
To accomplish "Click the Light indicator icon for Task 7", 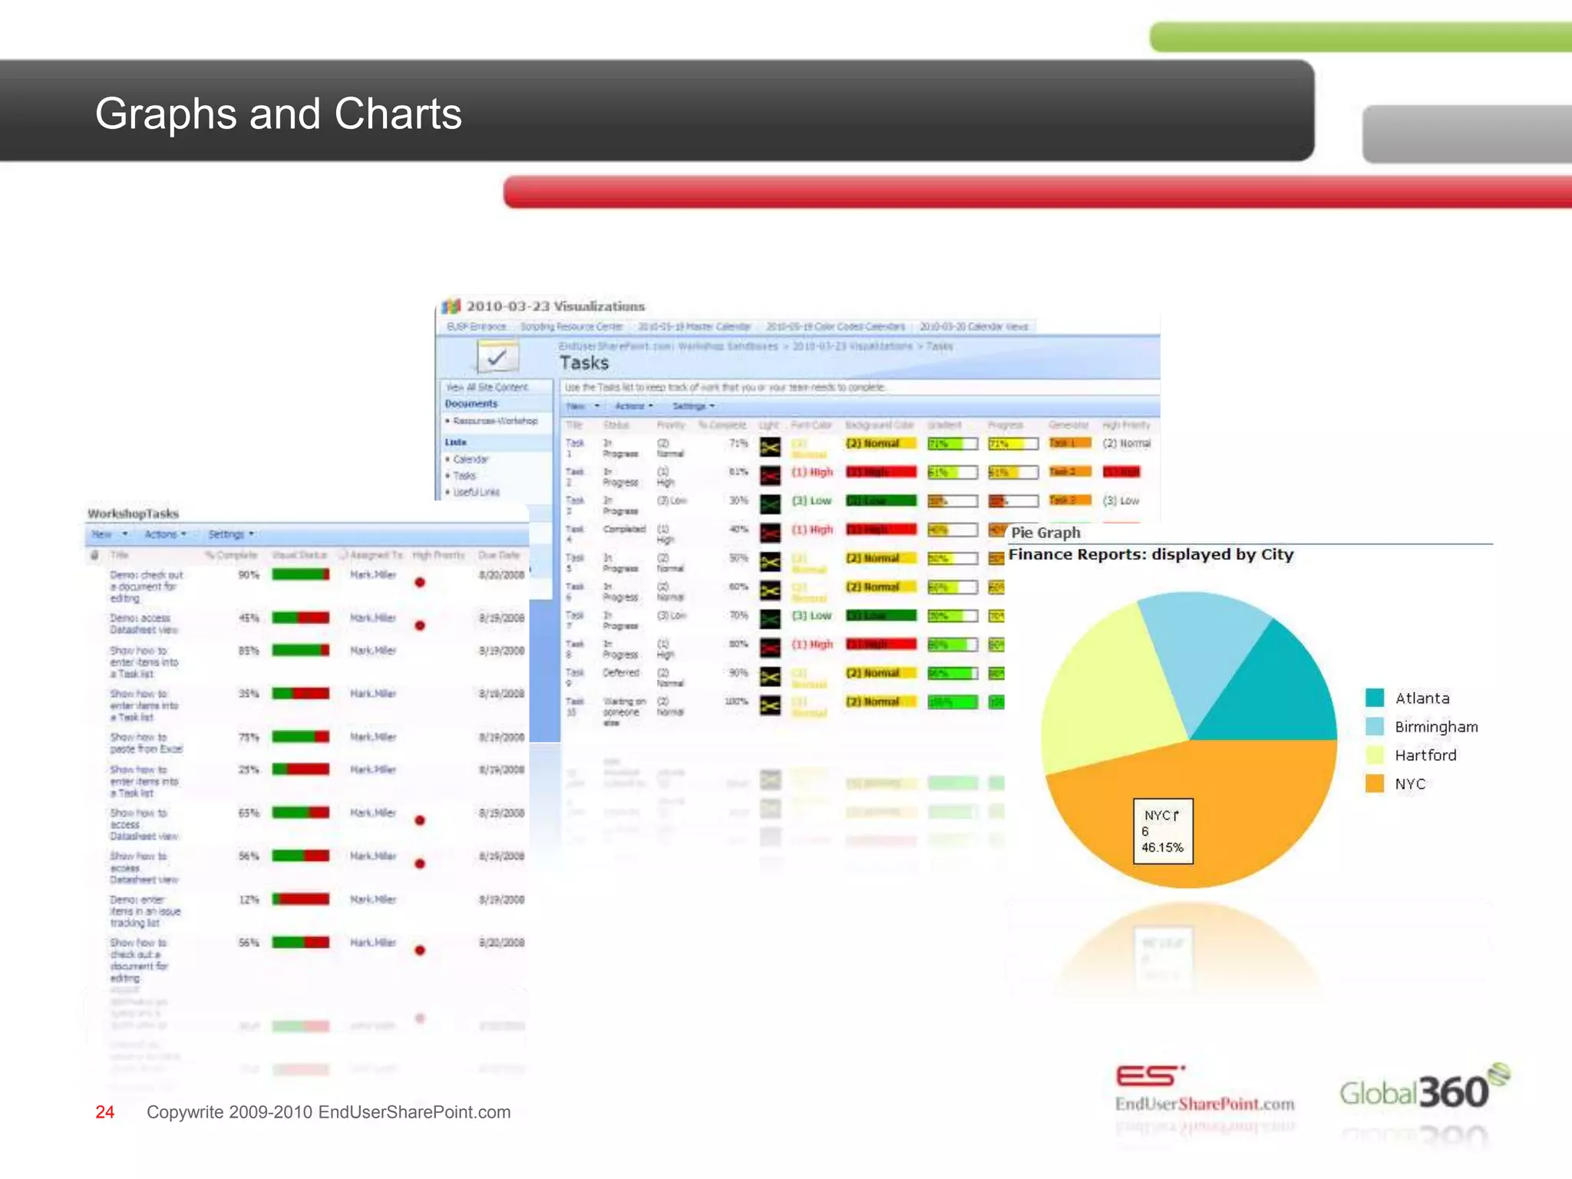I will (770, 619).
